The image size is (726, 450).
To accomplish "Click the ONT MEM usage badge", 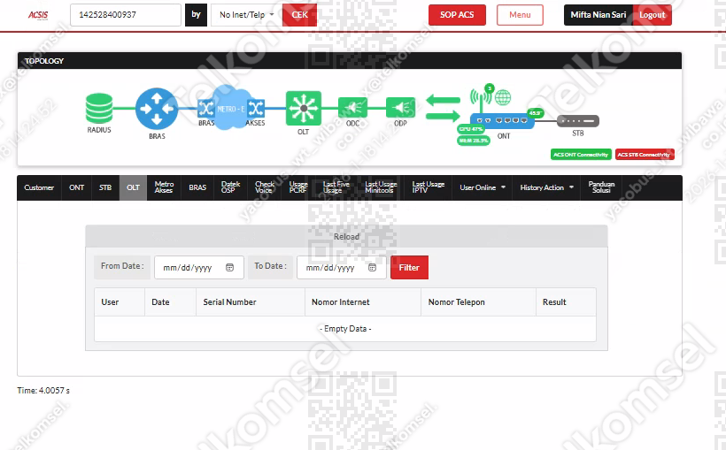I will click(x=473, y=141).
